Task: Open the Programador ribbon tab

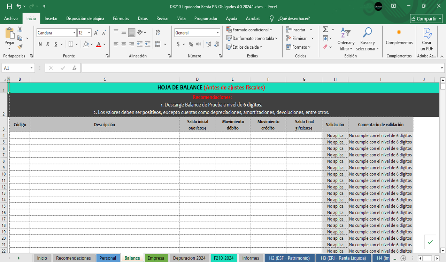Action: click(206, 18)
